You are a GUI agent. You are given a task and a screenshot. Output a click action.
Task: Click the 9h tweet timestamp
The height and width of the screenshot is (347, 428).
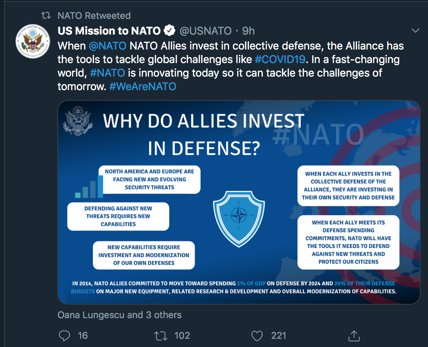(x=249, y=31)
